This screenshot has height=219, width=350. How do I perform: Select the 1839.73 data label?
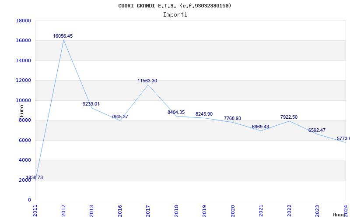(x=35, y=177)
